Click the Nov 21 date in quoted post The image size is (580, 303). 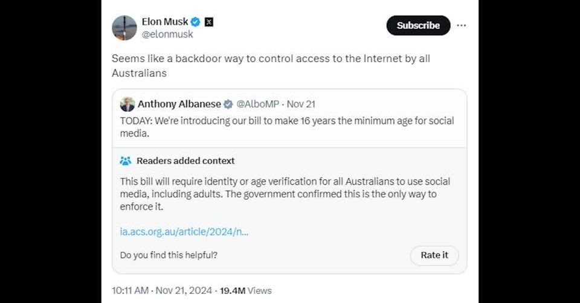[x=300, y=104]
